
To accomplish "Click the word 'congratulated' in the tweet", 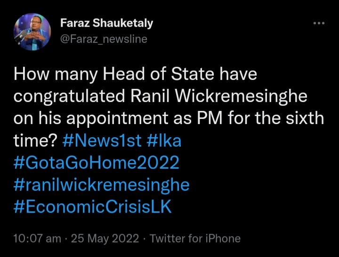I will pos(71,96).
